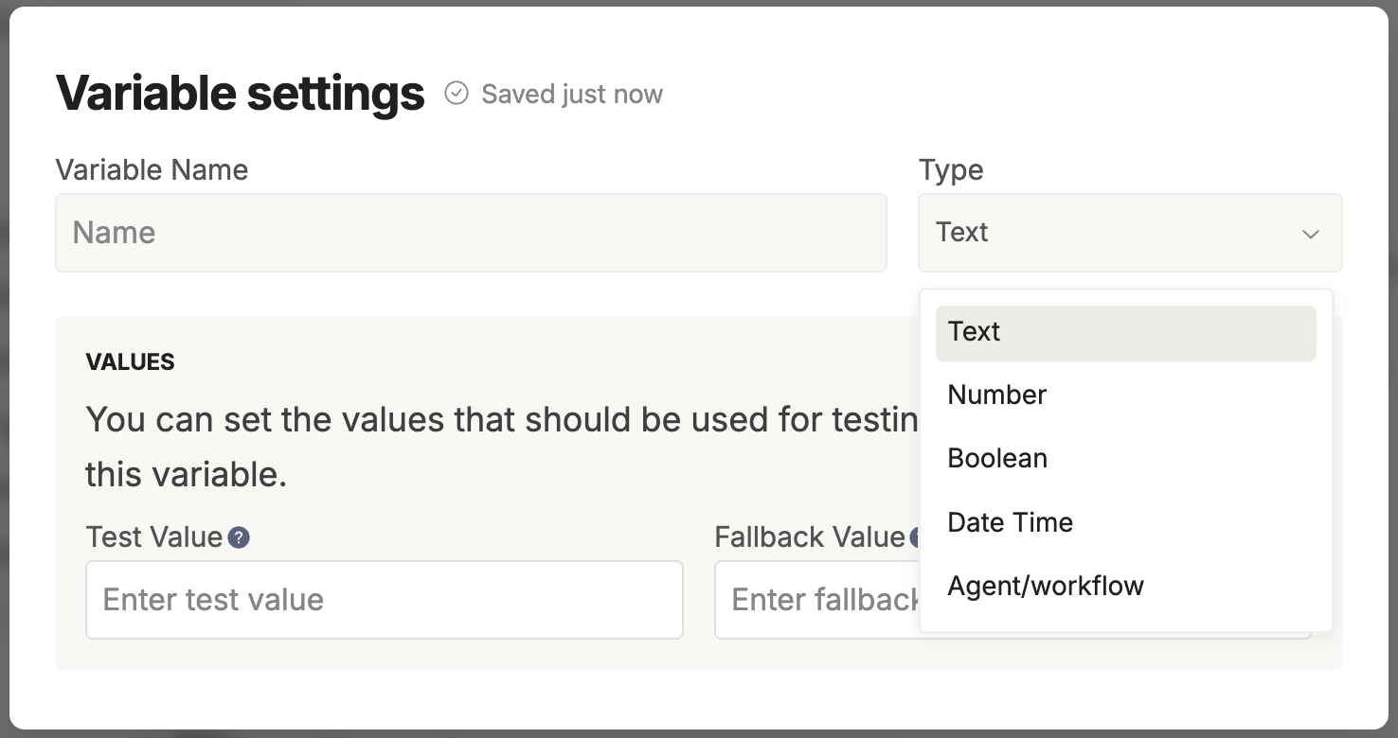Click the Test Value help icon
This screenshot has width=1398, height=738.
tap(240, 538)
